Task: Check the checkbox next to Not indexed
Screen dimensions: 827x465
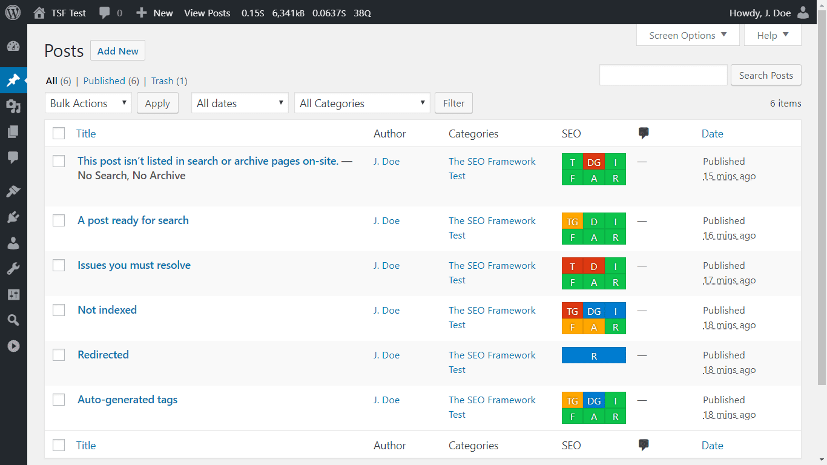Action: (x=59, y=309)
